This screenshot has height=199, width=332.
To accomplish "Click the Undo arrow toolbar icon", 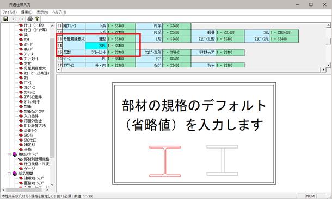I will point(14,19).
